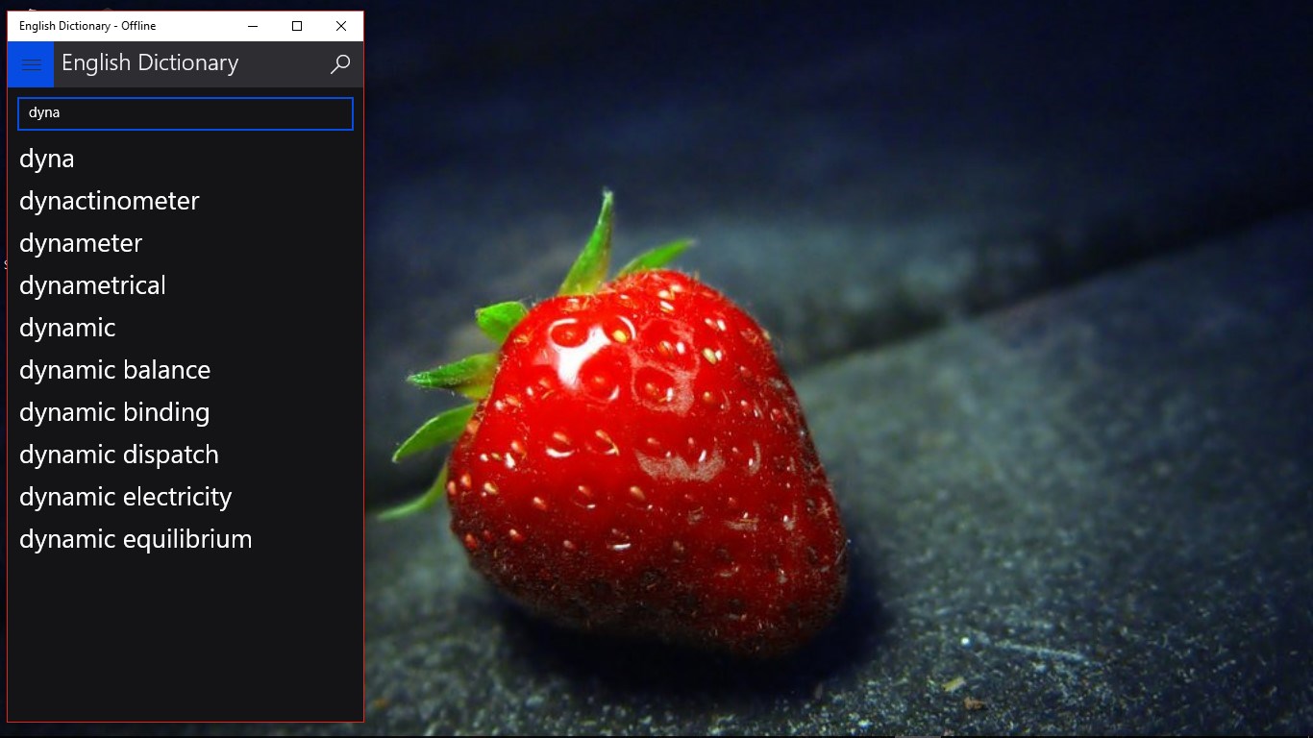
Task: Minimize the English Dictionary window
Action: pos(252,26)
